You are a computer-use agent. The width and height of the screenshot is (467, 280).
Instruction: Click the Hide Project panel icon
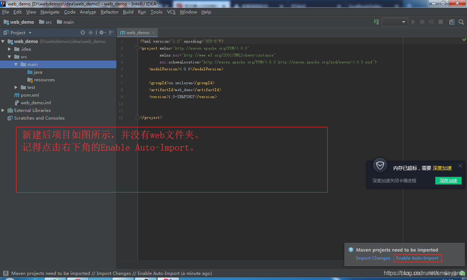coord(112,32)
